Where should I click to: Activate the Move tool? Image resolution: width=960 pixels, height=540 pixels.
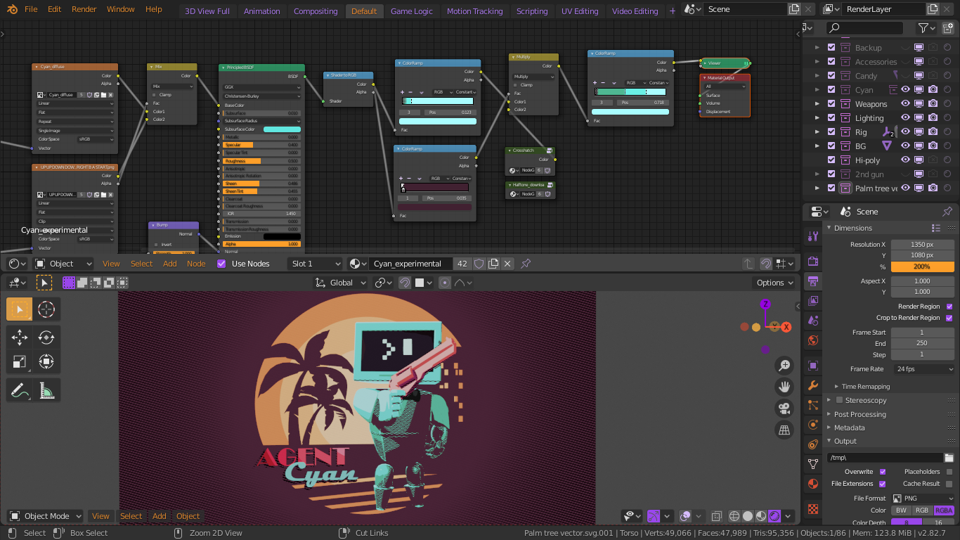pyautogui.click(x=20, y=337)
